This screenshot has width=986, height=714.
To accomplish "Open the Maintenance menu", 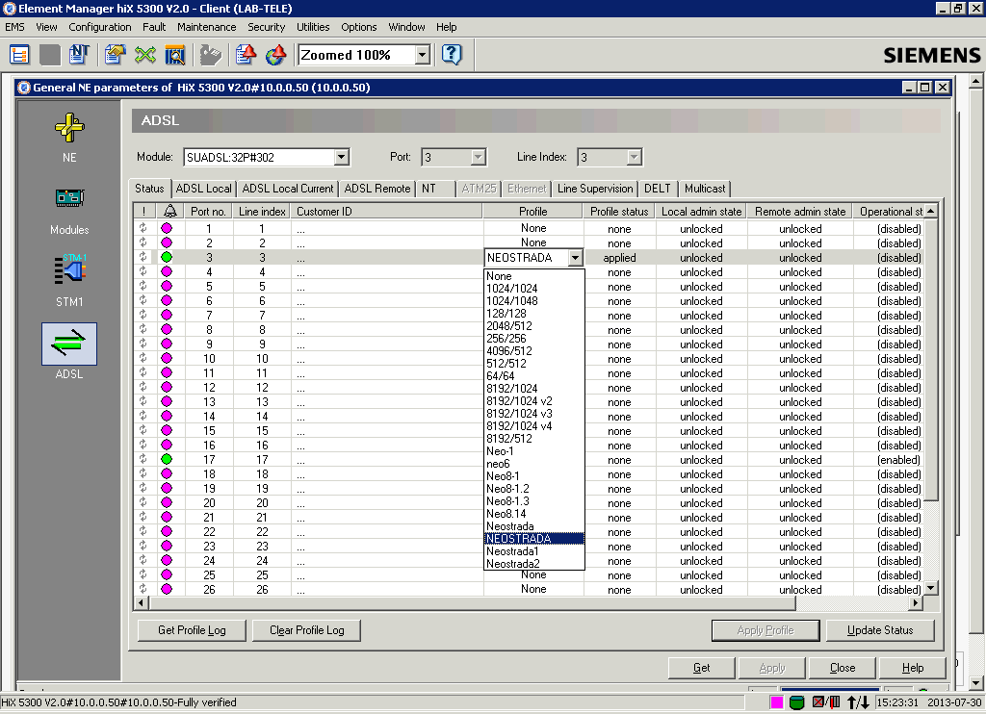I will coord(206,27).
